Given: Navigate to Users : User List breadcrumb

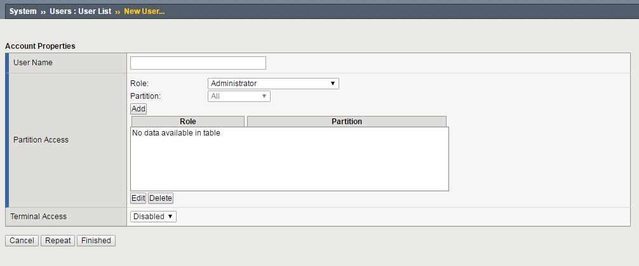Looking at the screenshot, I should coord(80,11).
